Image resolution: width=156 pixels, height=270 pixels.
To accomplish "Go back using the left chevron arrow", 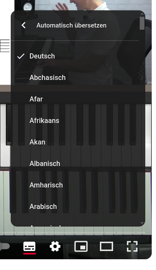I will [24, 25].
